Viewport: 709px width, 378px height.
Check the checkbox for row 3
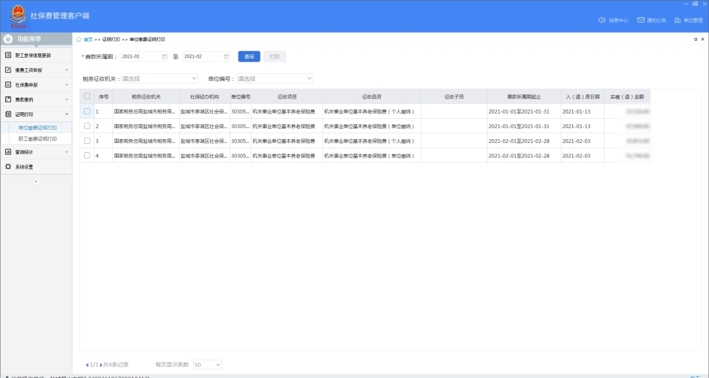87,140
